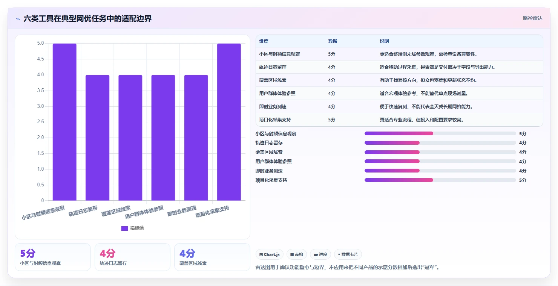Click the 表格 chip
Viewport: 558px width, 286px height.
297,254
